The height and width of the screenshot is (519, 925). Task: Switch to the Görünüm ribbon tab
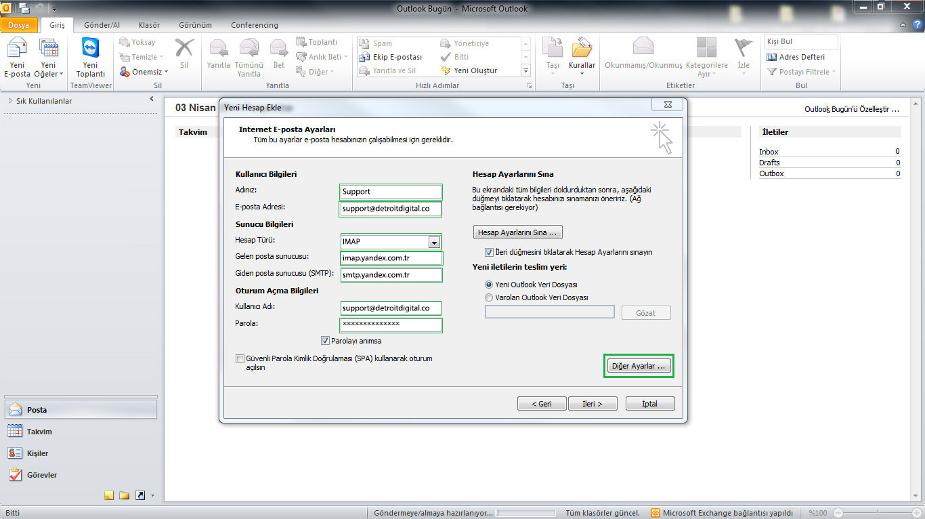tap(195, 25)
